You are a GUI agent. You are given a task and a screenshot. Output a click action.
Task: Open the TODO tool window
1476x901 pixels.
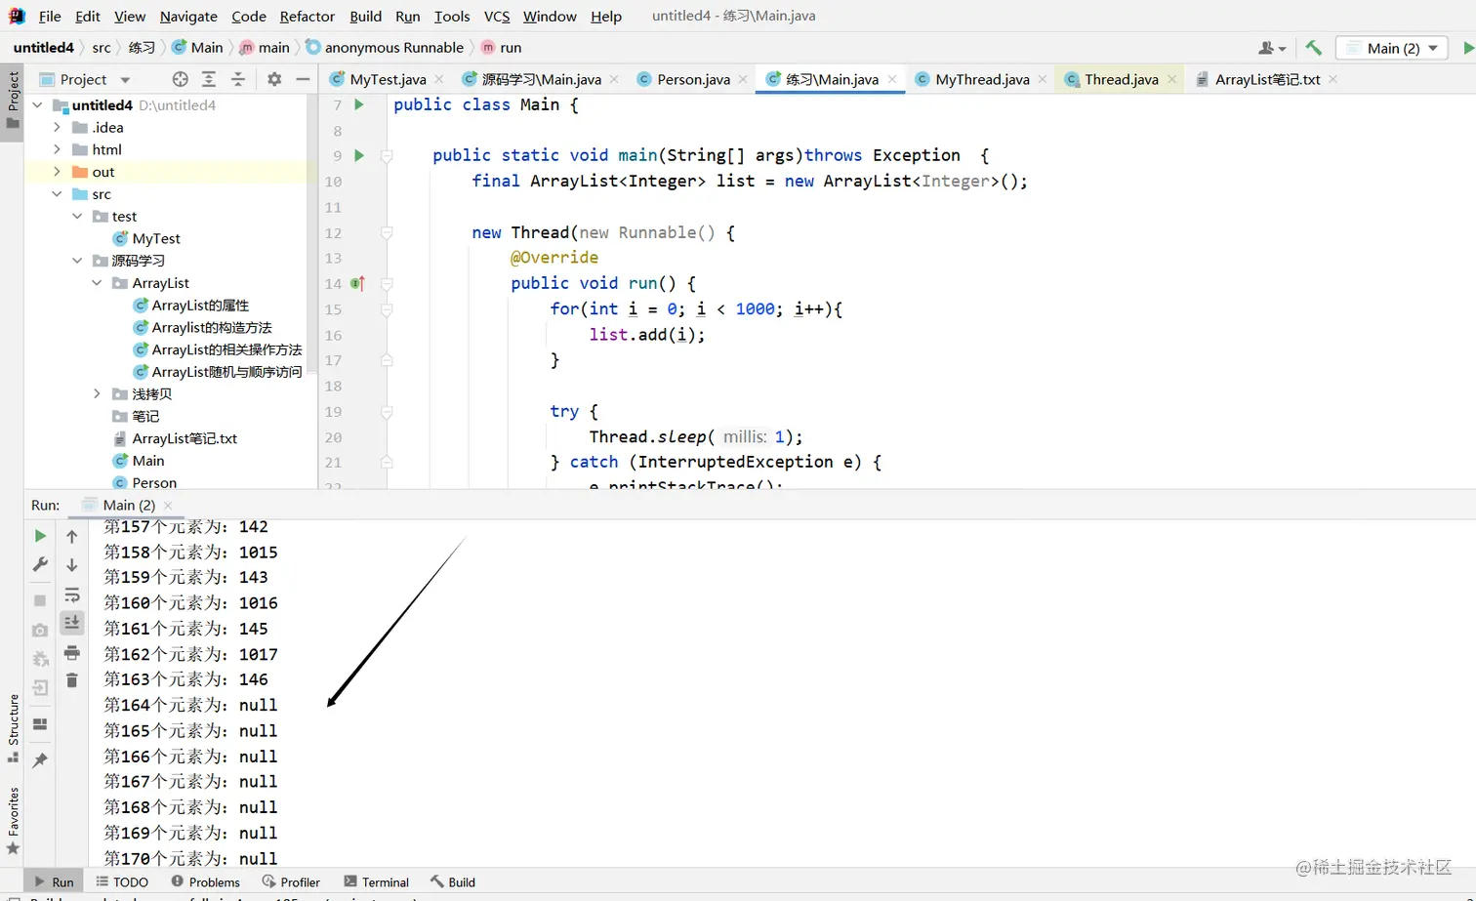[x=122, y=881]
